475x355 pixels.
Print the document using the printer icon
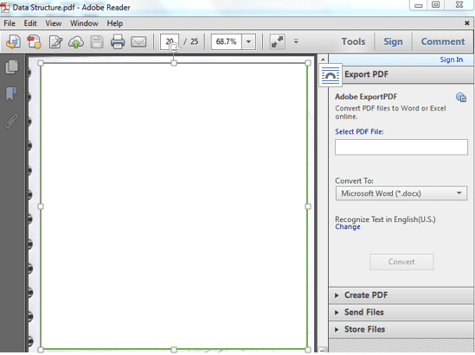(118, 41)
